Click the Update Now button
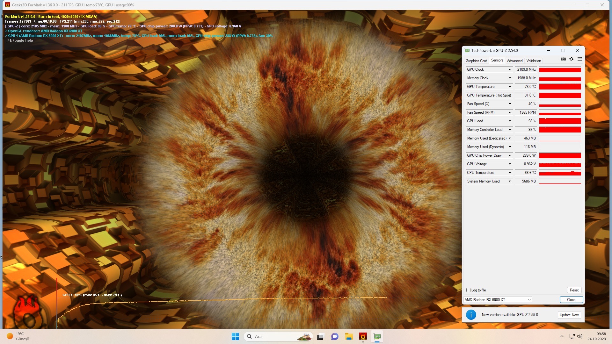This screenshot has height=344, width=612. pos(569,315)
